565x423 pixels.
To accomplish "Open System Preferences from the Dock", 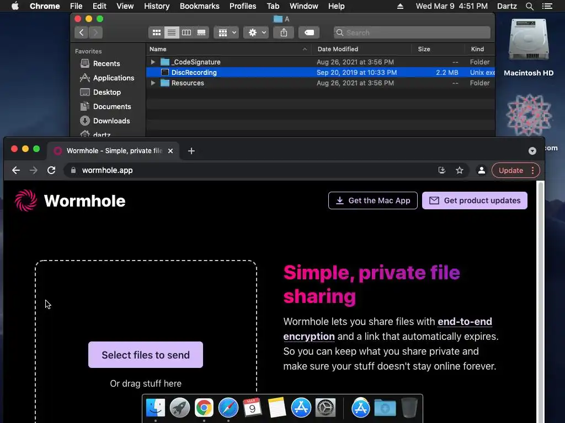I will pos(326,408).
